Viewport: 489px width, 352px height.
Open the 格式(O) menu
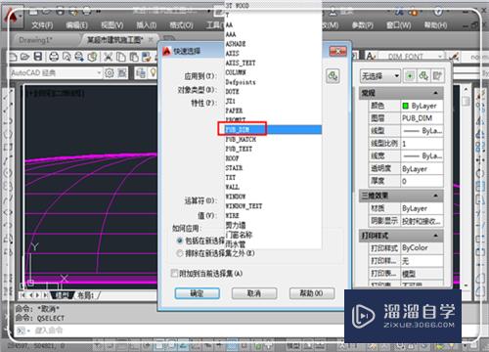tap(181, 25)
